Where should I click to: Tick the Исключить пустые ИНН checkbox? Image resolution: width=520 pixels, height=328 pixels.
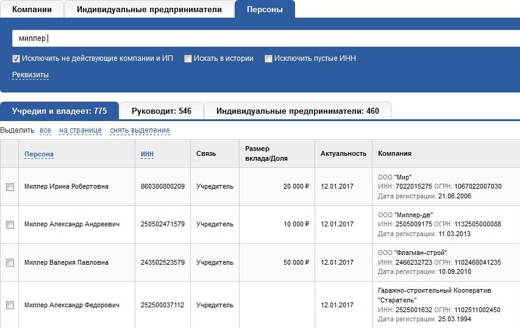268,58
